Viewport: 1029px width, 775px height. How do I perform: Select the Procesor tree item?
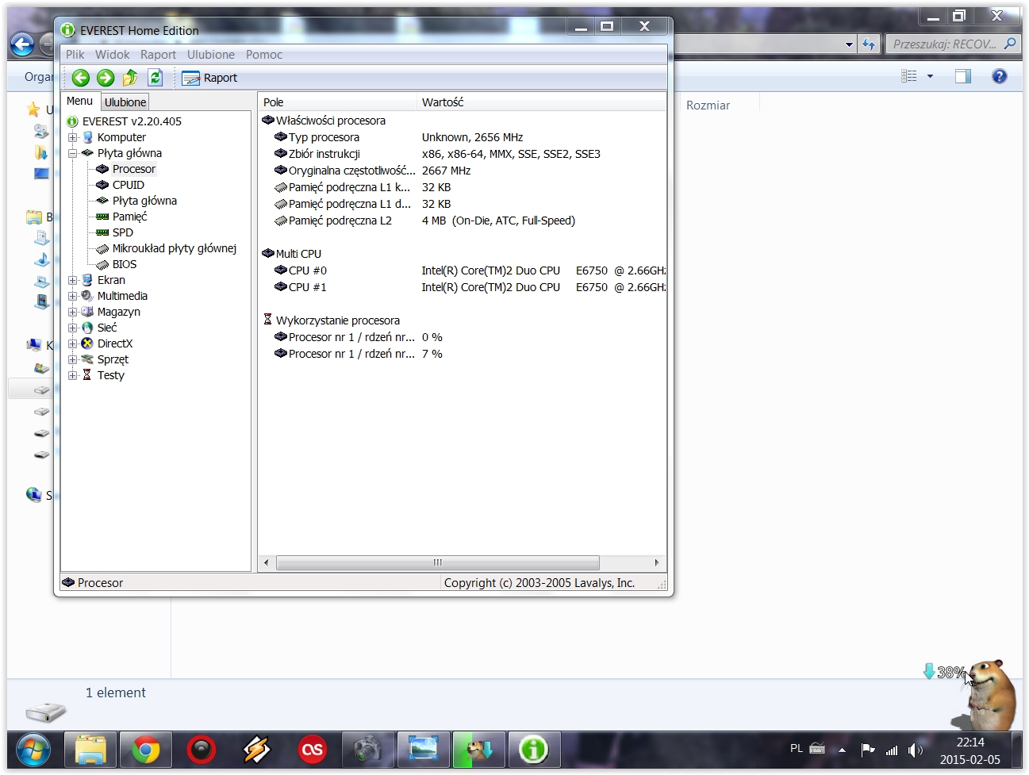133,169
